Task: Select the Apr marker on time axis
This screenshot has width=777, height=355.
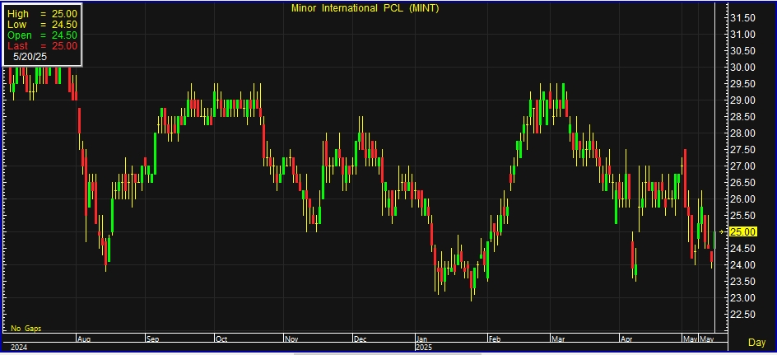Action: pyautogui.click(x=626, y=338)
